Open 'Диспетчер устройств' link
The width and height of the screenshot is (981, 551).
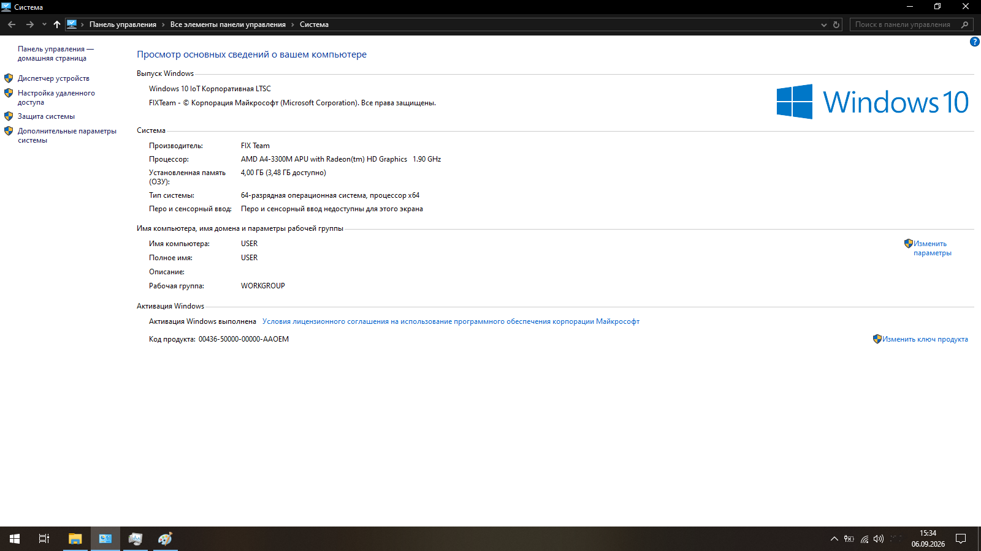click(x=53, y=78)
